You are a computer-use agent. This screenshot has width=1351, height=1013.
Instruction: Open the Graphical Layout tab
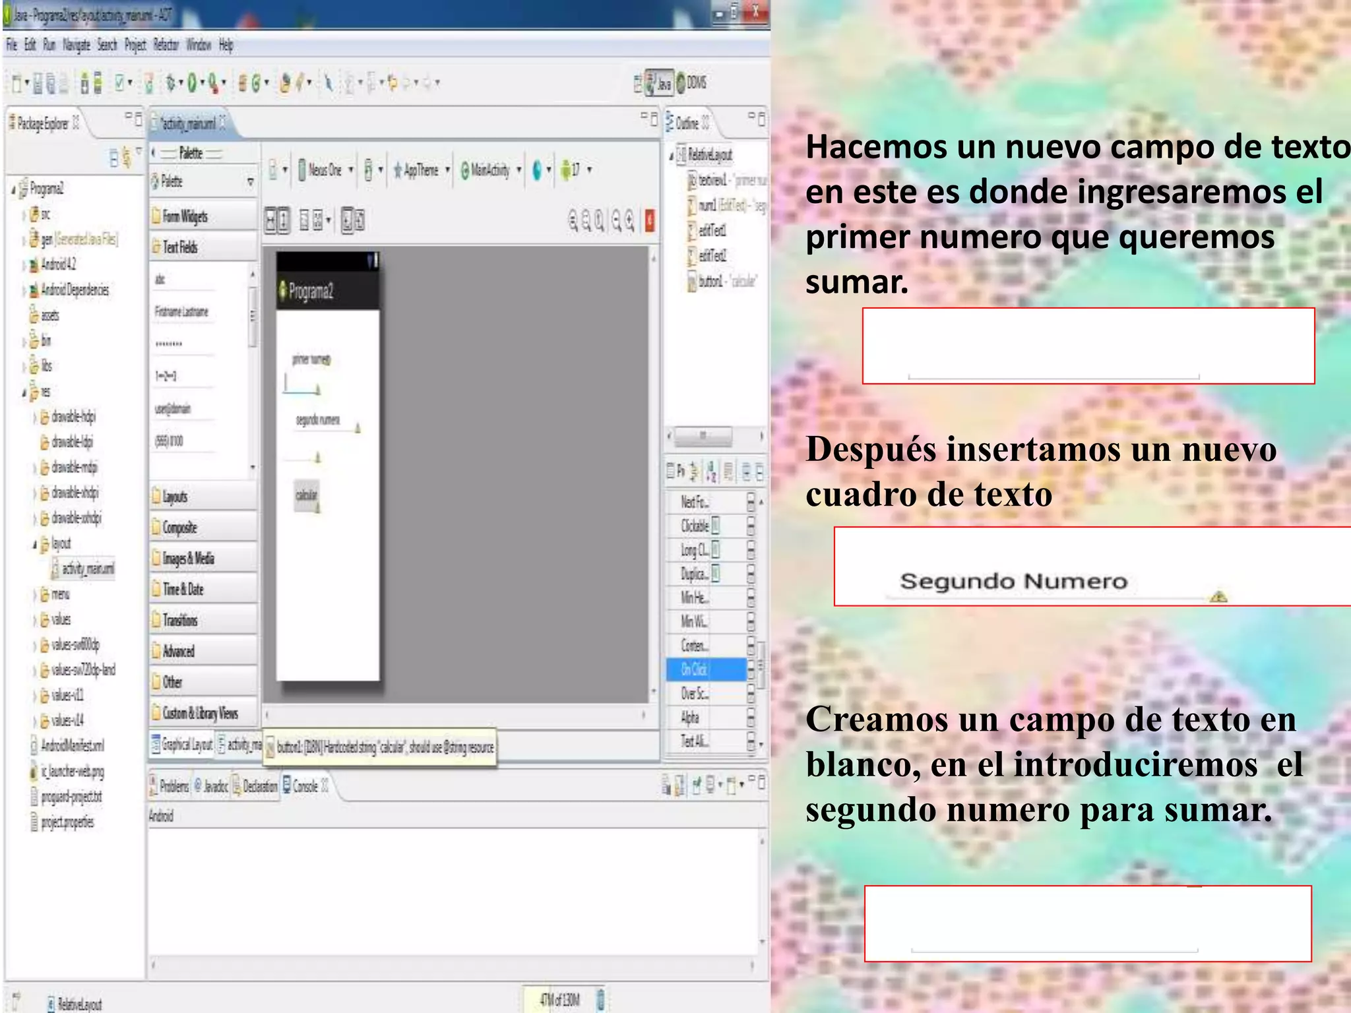pos(182,745)
